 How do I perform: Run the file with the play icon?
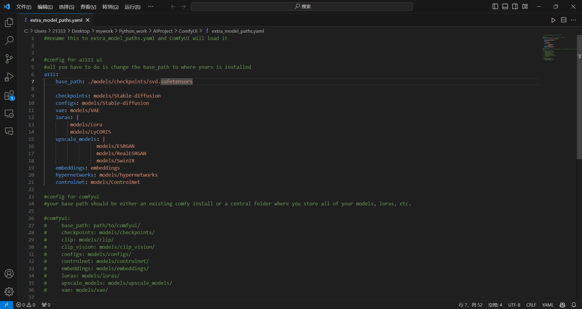pyautogui.click(x=553, y=20)
